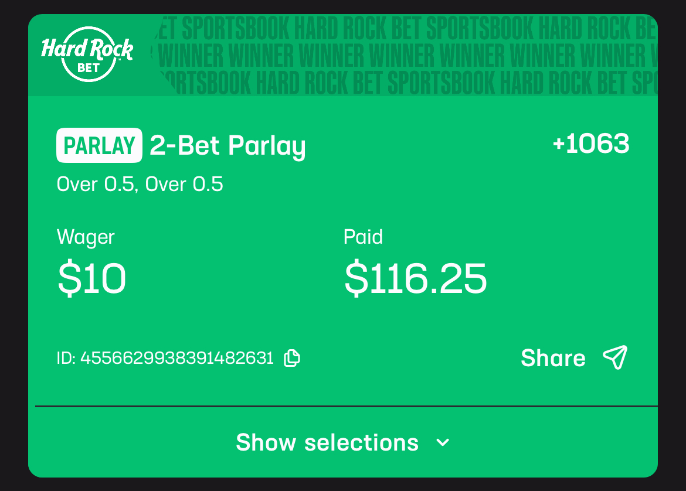This screenshot has height=491, width=686.
Task: Select the $116.25 paid amount
Action: (415, 278)
